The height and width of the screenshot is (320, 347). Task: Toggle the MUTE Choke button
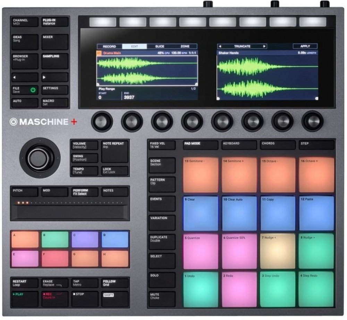point(162,299)
